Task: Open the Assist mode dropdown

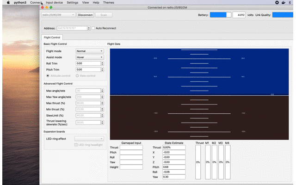Action: coord(89,57)
